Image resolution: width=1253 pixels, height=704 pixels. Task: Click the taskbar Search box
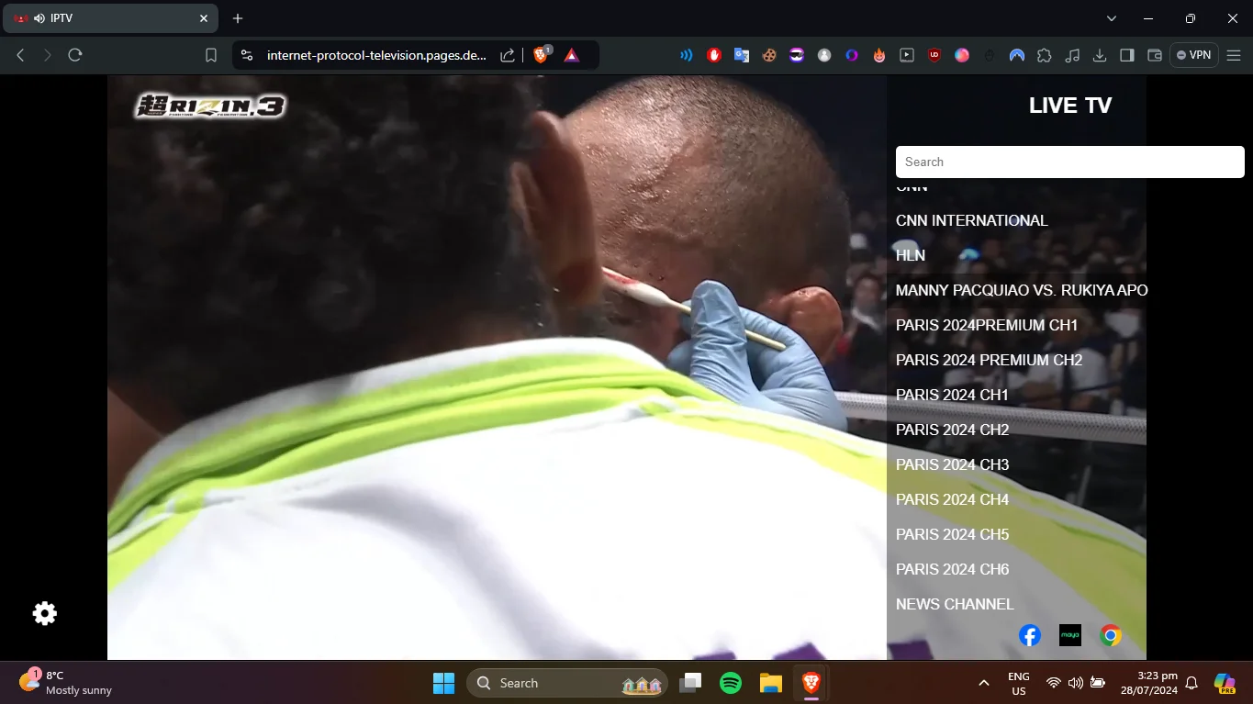point(567,683)
